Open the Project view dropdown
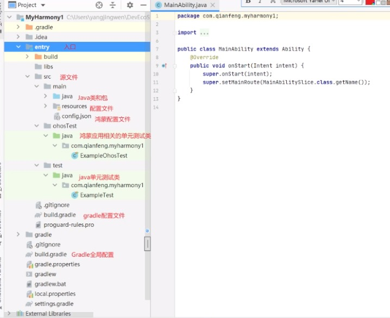The width and height of the screenshot is (390, 318). [42, 5]
